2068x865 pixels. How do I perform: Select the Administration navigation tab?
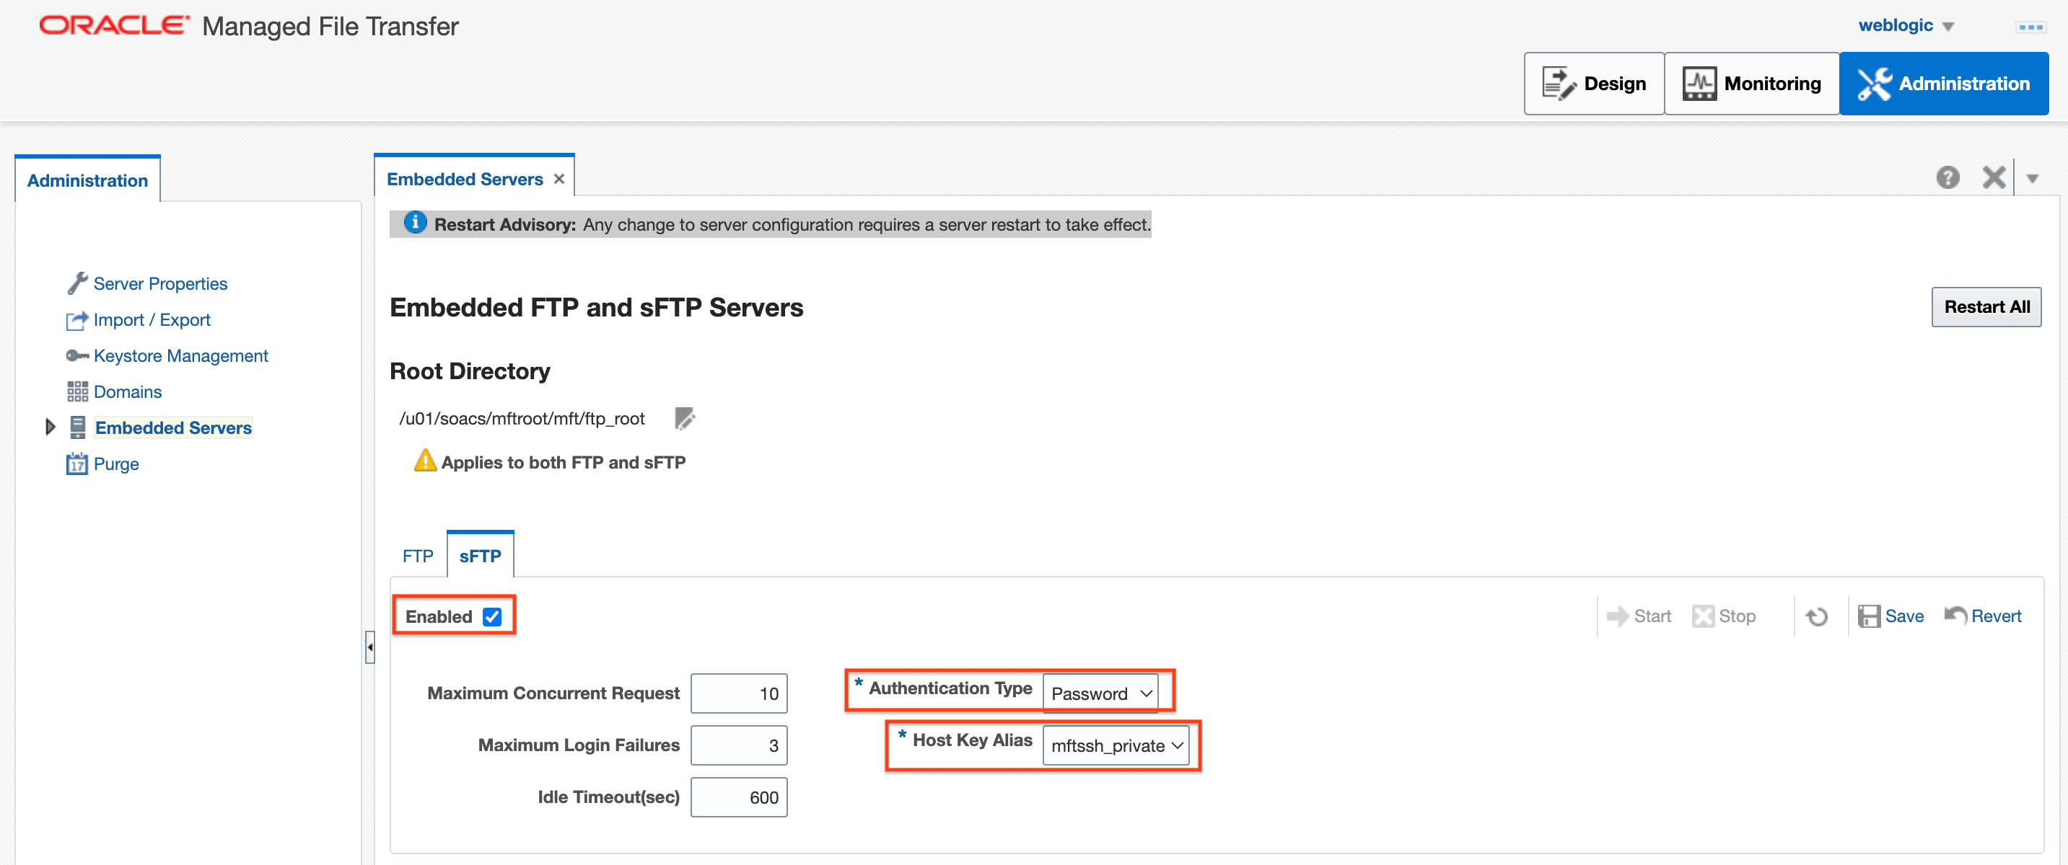click(x=87, y=179)
